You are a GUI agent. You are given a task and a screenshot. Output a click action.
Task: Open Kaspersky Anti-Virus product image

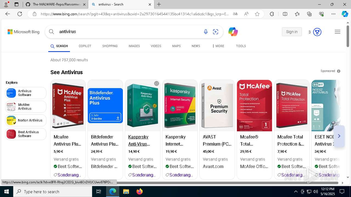pos(143,106)
